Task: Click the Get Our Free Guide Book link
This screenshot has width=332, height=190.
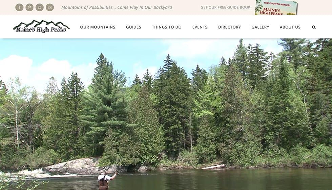Action: pos(225,7)
